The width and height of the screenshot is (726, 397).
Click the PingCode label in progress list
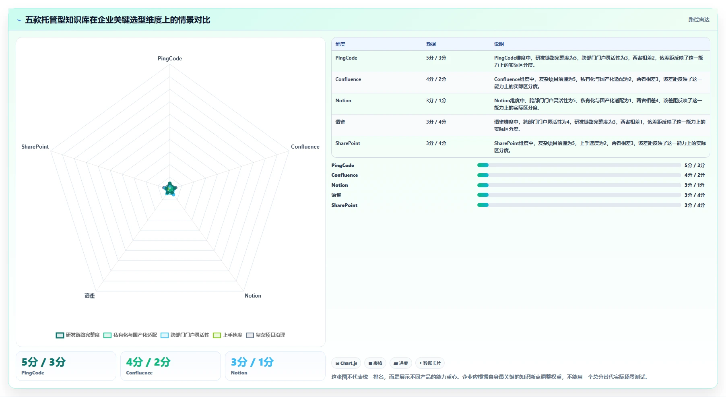point(343,165)
